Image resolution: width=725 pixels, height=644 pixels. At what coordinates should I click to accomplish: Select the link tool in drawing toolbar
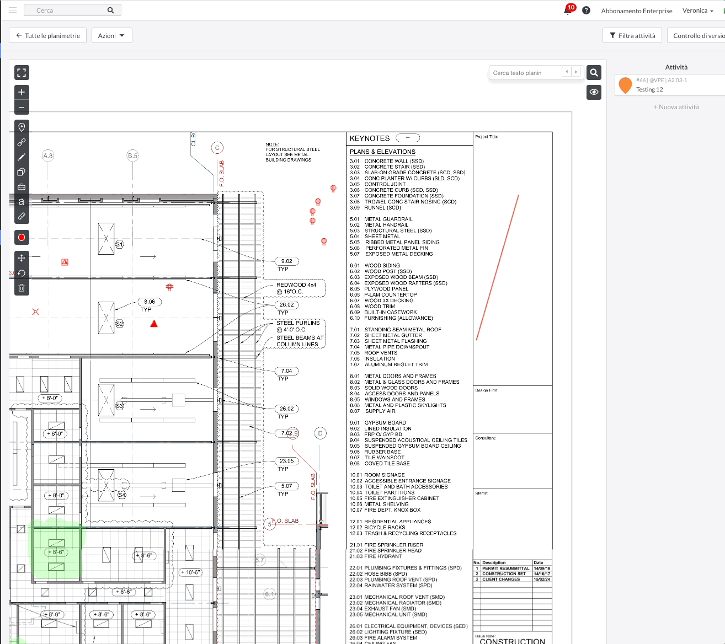(x=22, y=142)
